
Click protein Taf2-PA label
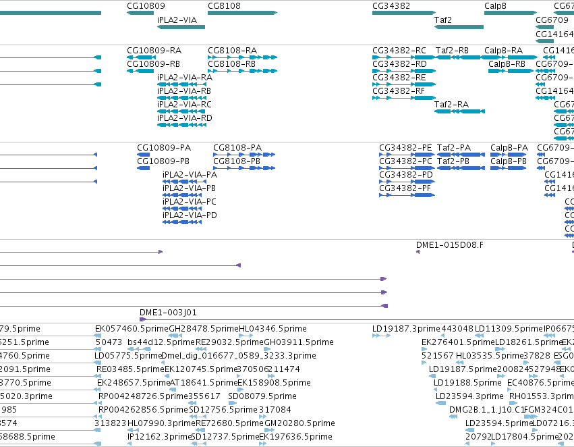(454, 148)
